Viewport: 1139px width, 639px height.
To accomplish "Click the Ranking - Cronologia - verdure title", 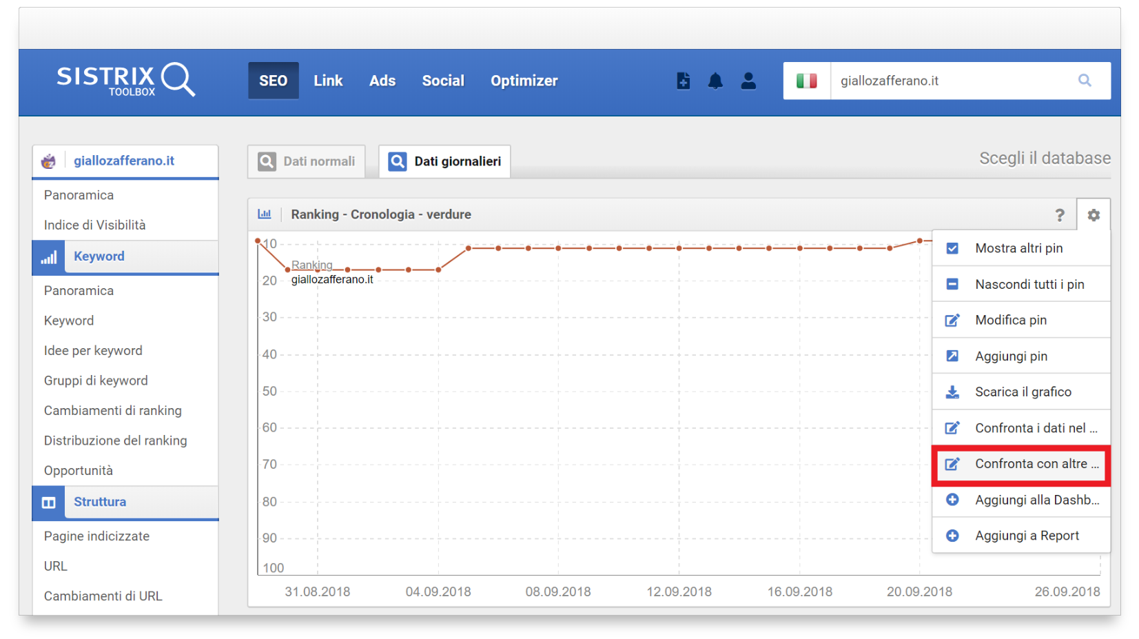I will [381, 214].
